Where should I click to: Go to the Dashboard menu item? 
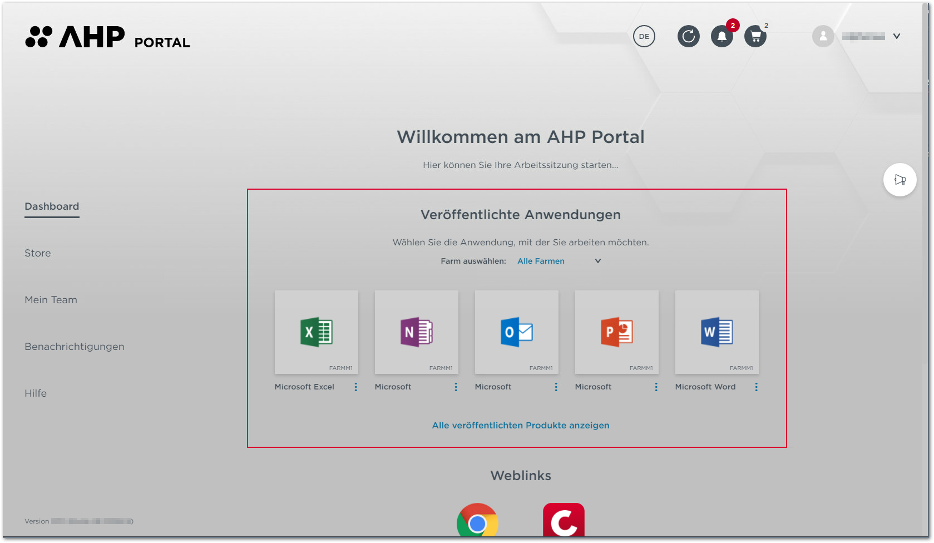point(52,206)
